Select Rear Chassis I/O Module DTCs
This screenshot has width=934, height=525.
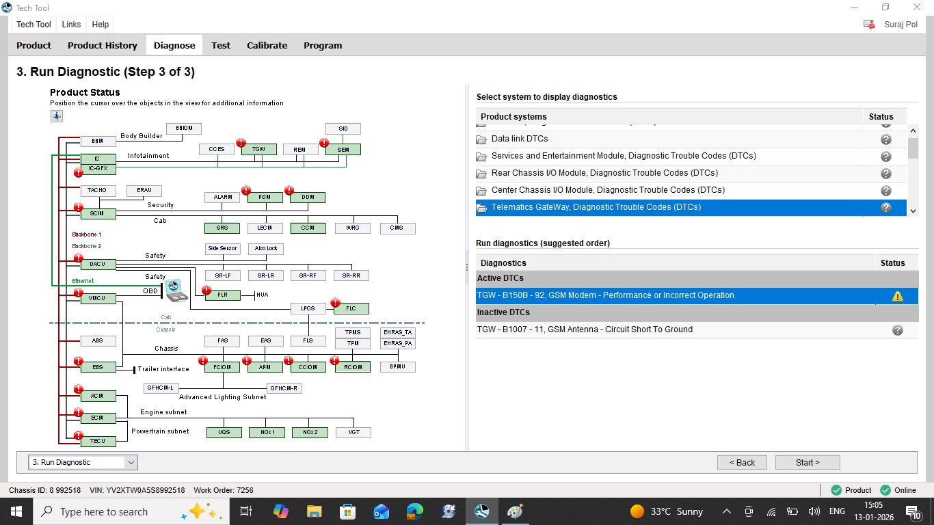coord(604,173)
